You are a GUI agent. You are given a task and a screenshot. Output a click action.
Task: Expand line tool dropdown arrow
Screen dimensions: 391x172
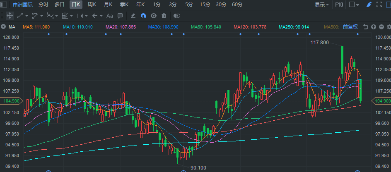coord(27,16)
